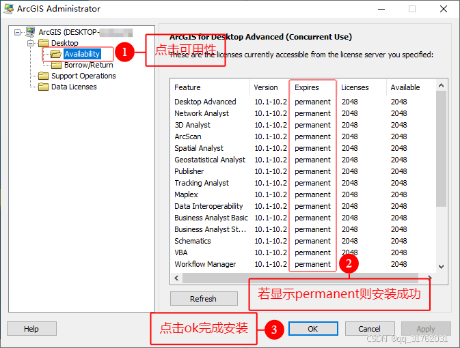Click the ArcGIS Administrator title bar icon
The height and width of the screenshot is (348, 460).
8,9
